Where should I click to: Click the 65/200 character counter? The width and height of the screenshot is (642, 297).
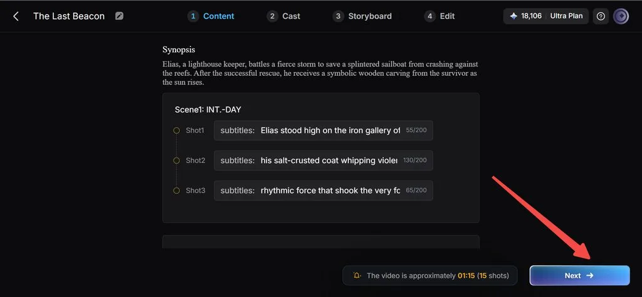coord(416,190)
